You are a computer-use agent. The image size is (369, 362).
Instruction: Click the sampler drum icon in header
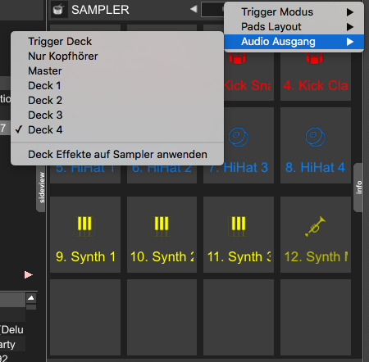(x=58, y=10)
